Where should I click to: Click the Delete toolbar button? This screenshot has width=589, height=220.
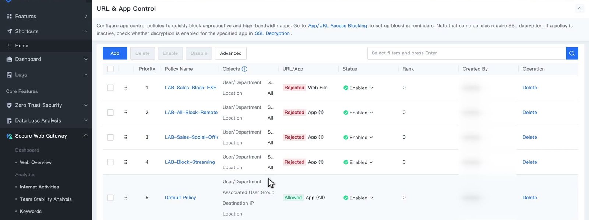click(142, 53)
